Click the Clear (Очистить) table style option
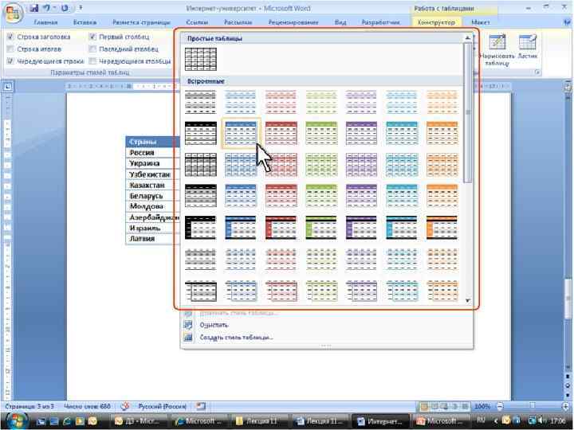 tap(214, 325)
